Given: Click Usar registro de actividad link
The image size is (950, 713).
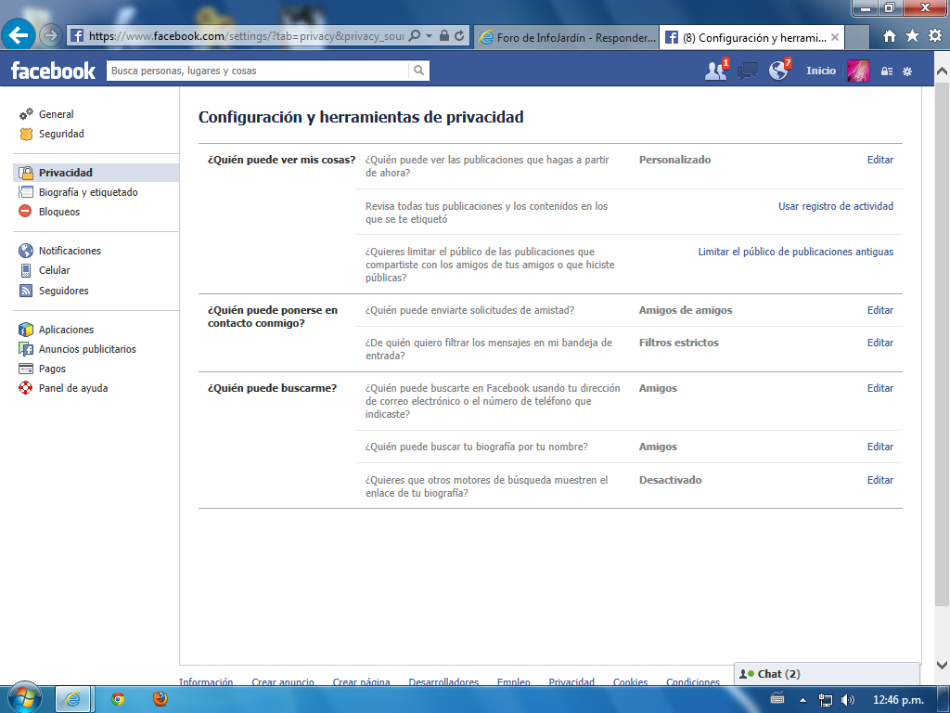Looking at the screenshot, I should coord(836,206).
